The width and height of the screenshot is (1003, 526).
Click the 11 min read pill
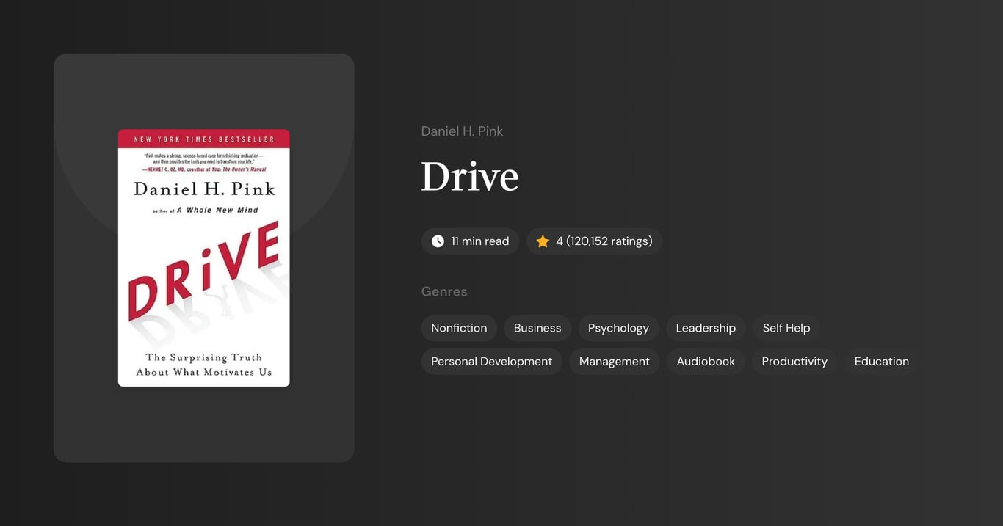point(470,241)
